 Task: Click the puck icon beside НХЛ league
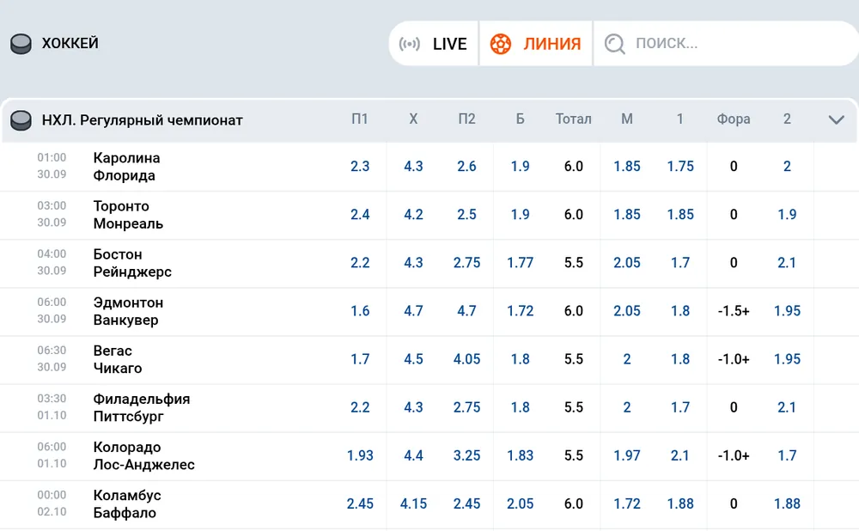pyautogui.click(x=21, y=120)
